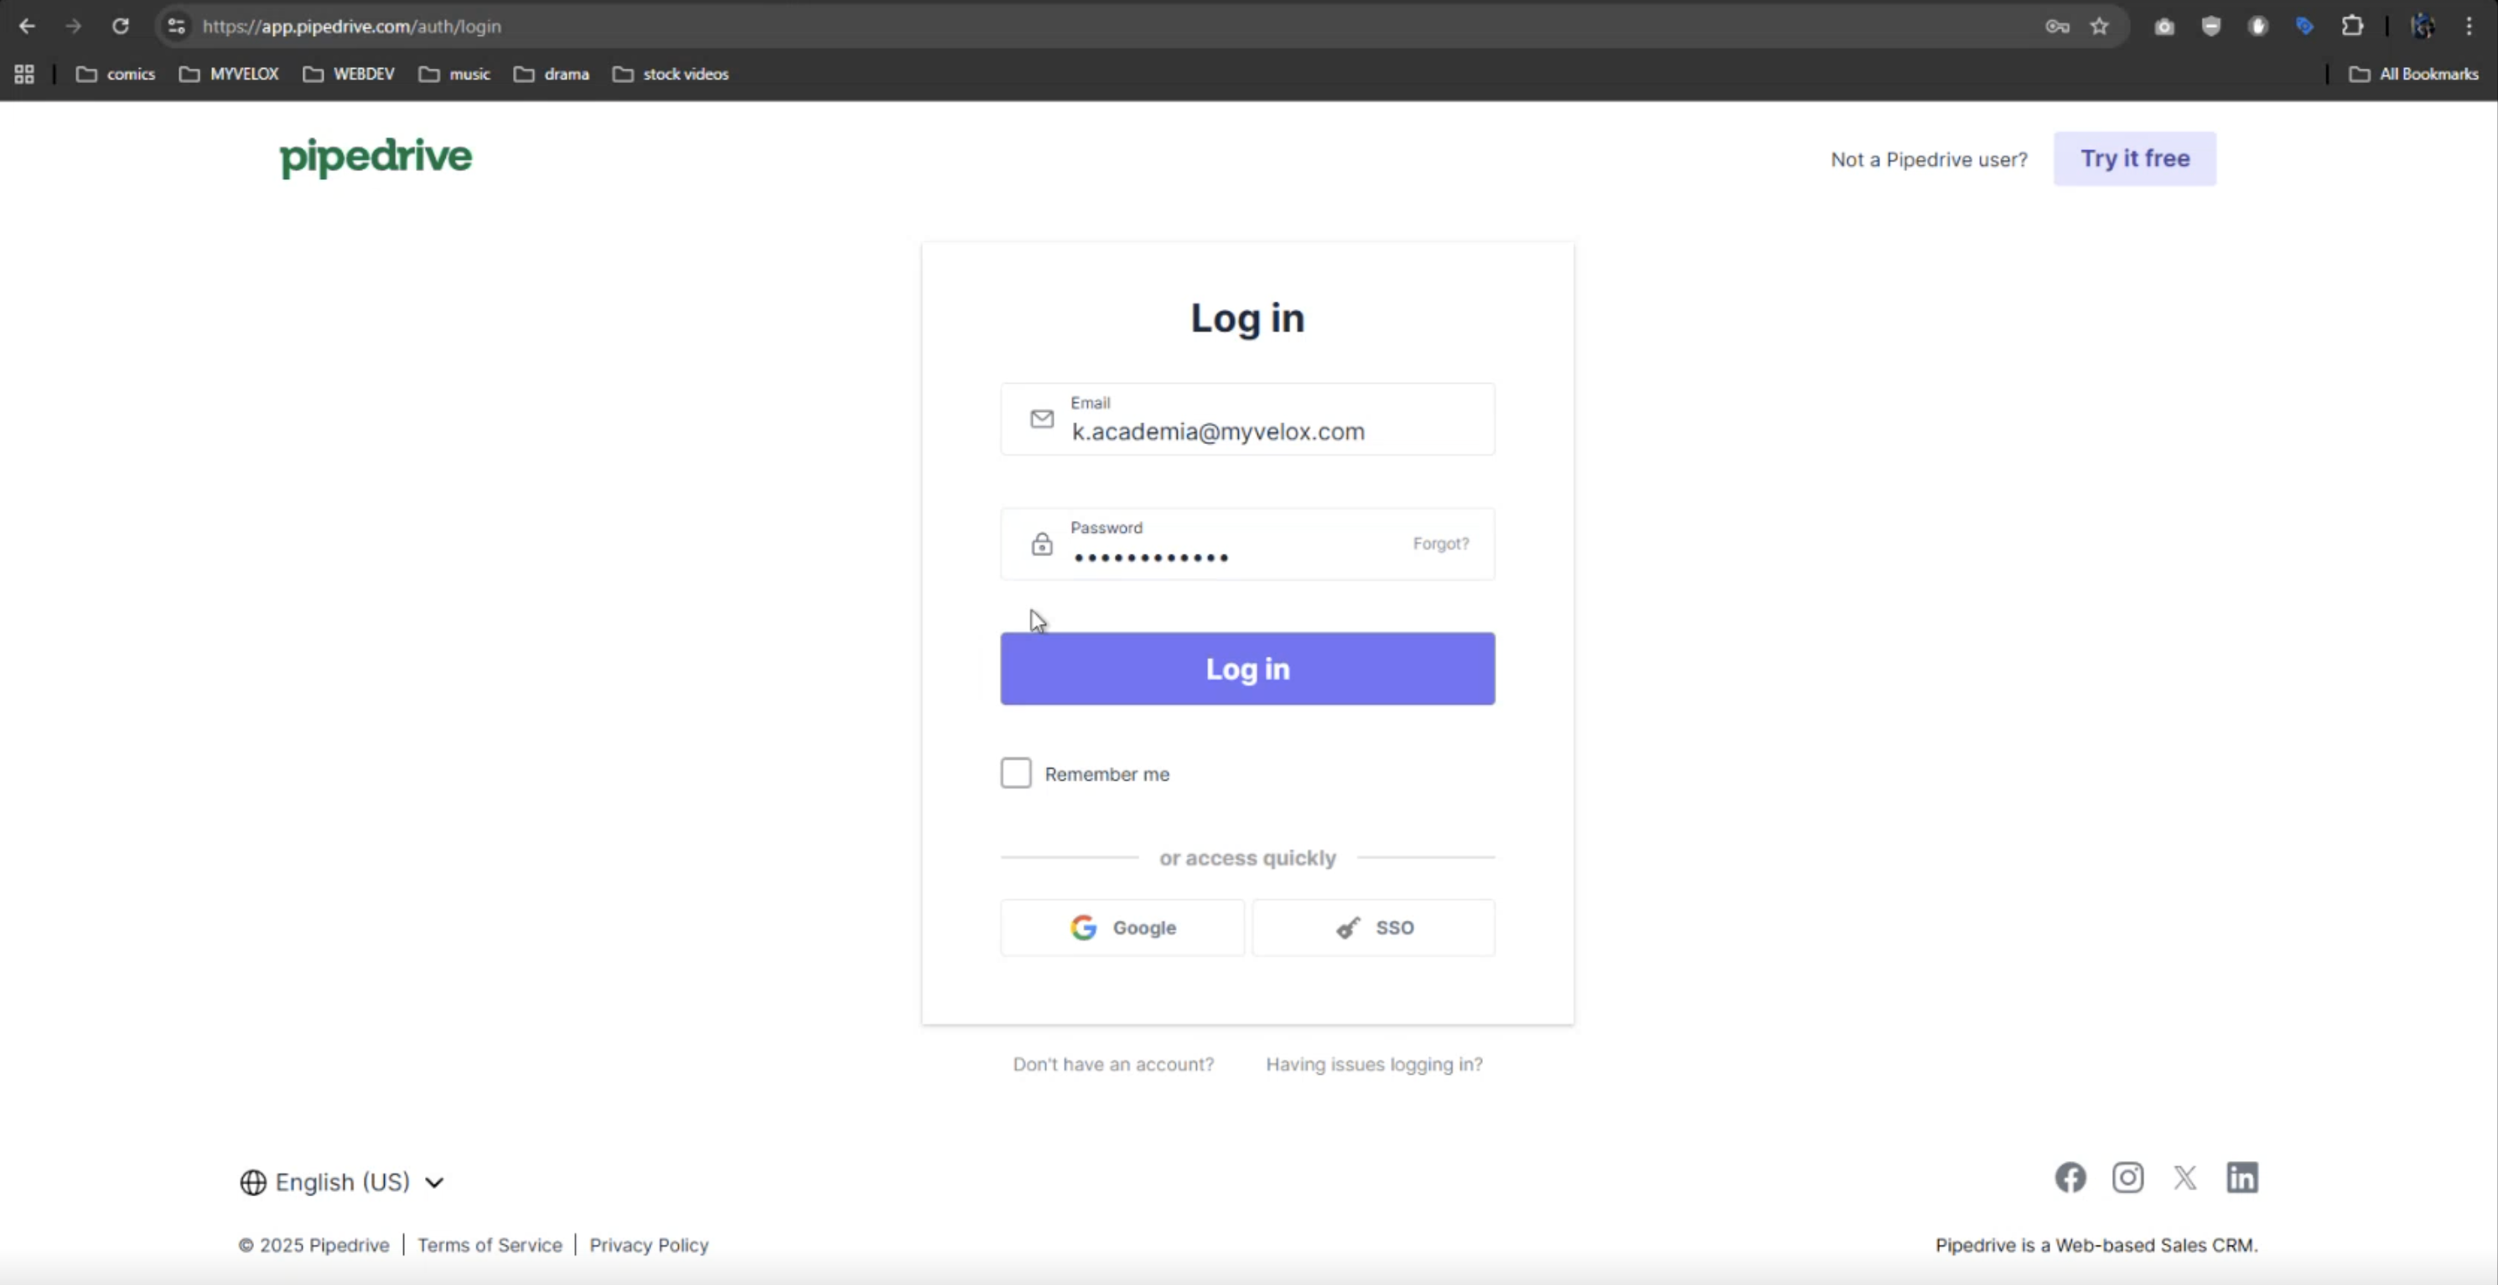The image size is (2498, 1285).
Task: Open Pipedrive's Facebook page icon
Action: [x=2070, y=1178]
